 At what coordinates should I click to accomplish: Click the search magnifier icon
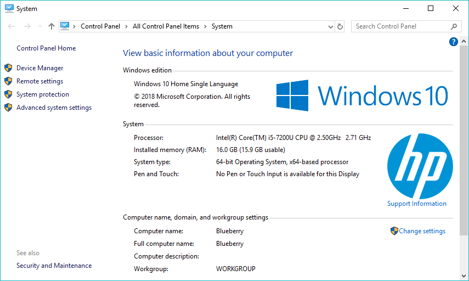pos(454,26)
